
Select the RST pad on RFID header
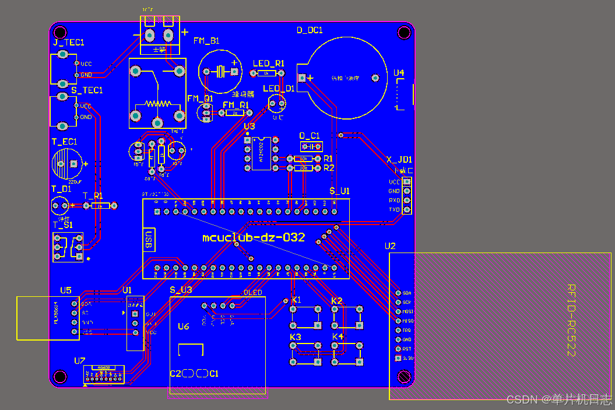coord(398,349)
